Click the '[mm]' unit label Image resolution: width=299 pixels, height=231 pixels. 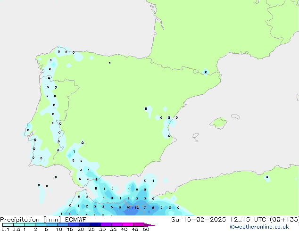pos(52,220)
